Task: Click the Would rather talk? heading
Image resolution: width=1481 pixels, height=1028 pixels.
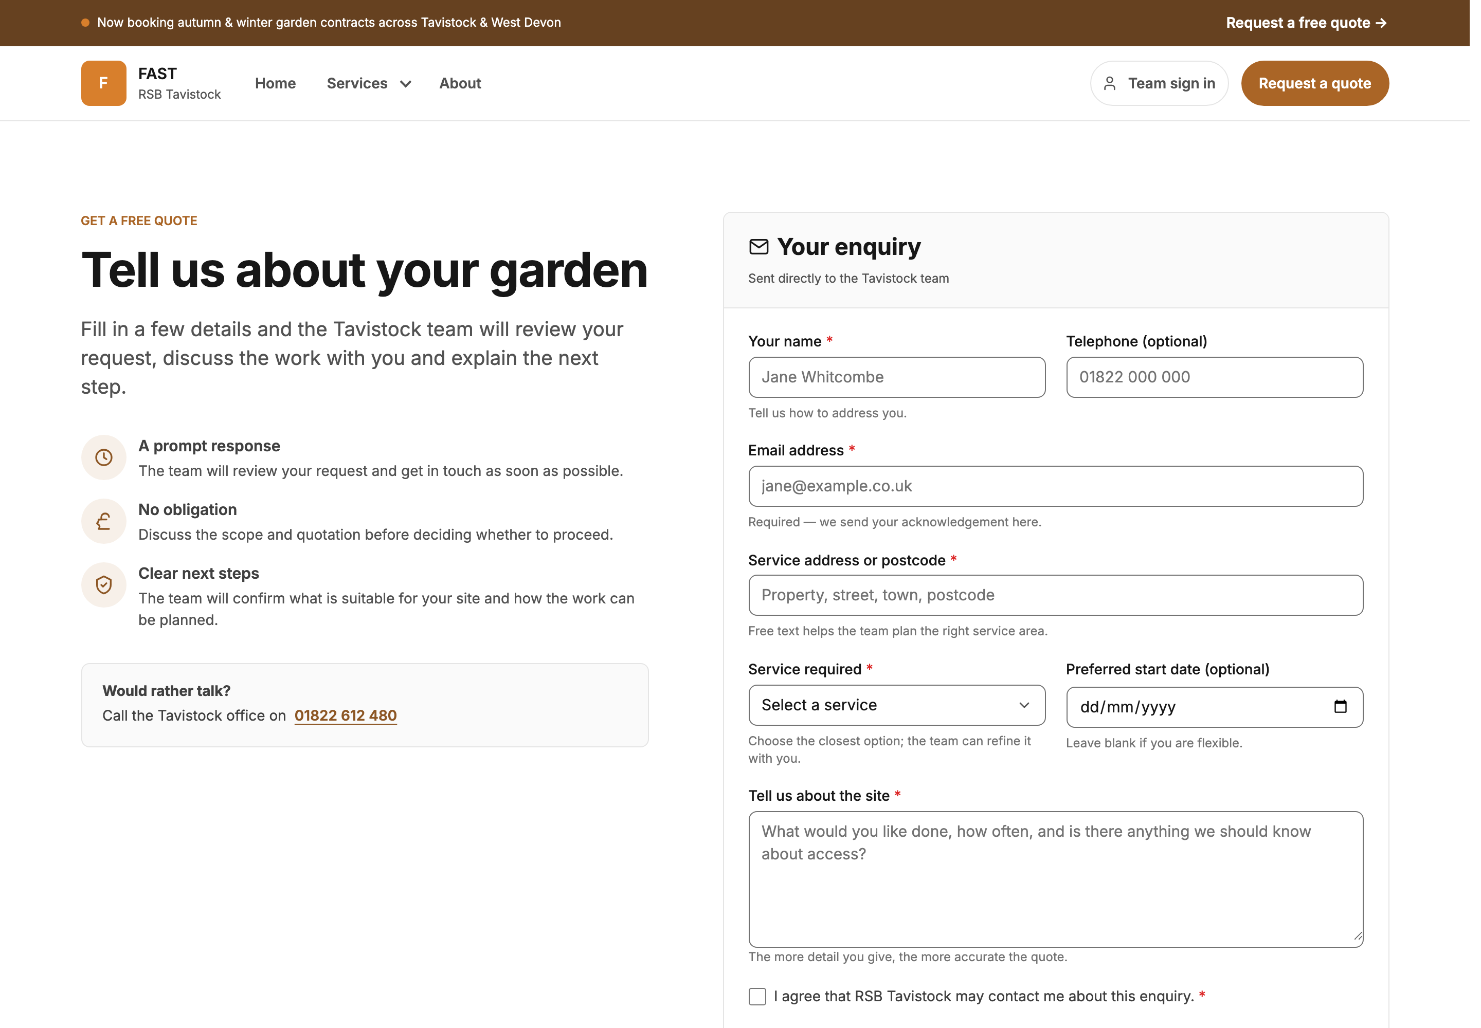Action: tap(166, 690)
